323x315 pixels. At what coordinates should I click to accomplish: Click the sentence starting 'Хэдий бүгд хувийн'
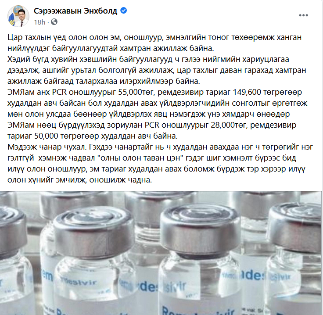click(157, 70)
